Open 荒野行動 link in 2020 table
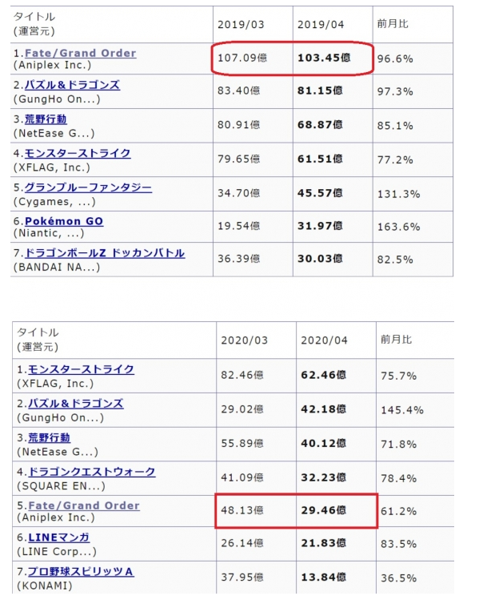The width and height of the screenshot is (483, 600). click(50, 437)
